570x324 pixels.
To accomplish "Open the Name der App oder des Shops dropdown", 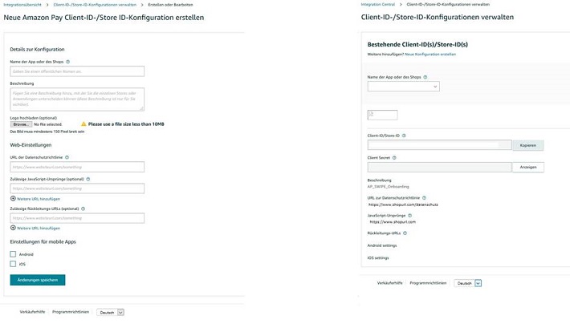I will coord(404,87).
